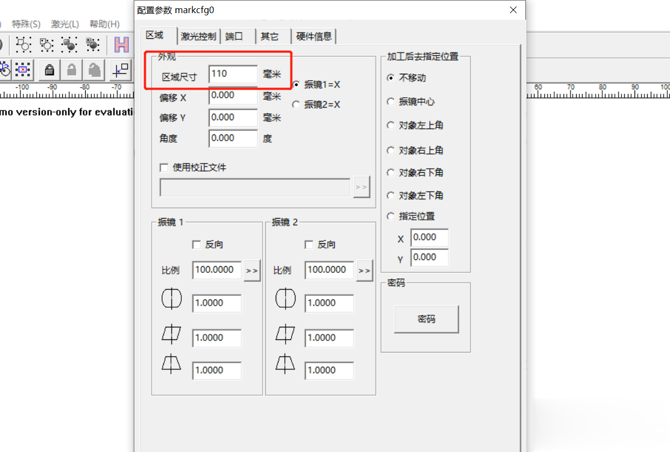Click 振镜 2 trapezoid correction value field
670x452 pixels.
click(329, 371)
